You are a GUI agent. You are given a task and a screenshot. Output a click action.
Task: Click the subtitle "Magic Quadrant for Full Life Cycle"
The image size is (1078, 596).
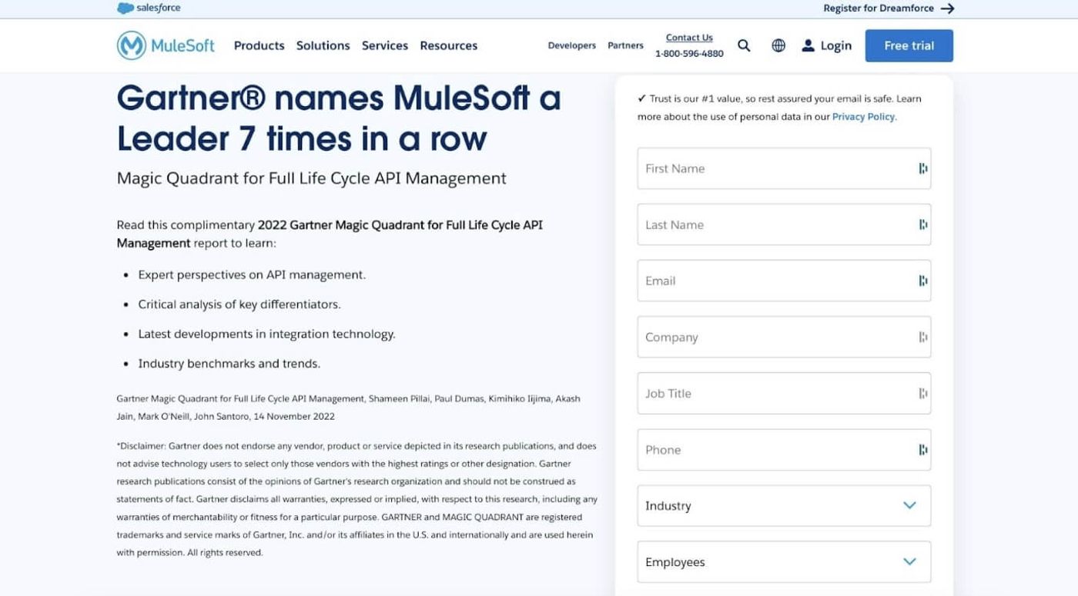pyautogui.click(x=312, y=178)
